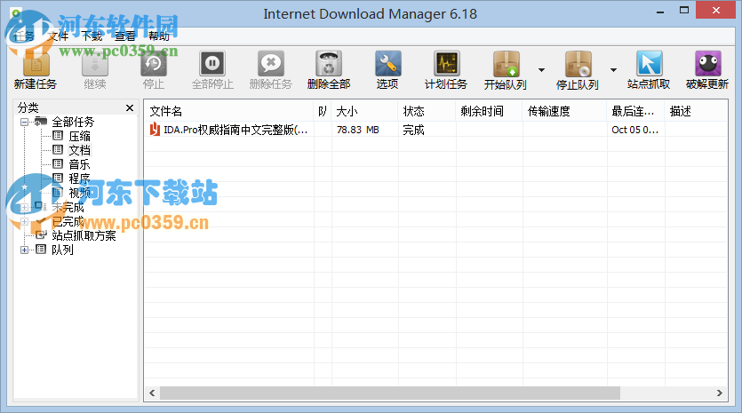Select the 音乐 category
The height and width of the screenshot is (413, 742).
tap(79, 164)
